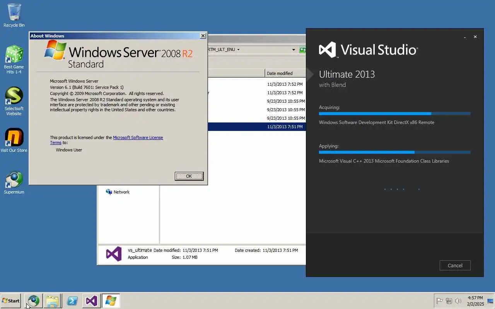Click the Size: 1.07 MB detail
This screenshot has width=495, height=309.
184,257
